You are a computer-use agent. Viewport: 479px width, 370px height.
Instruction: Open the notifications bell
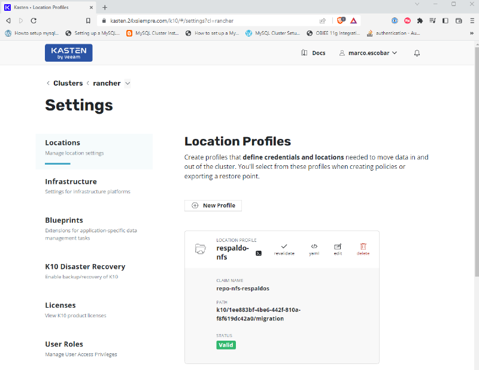pos(417,53)
